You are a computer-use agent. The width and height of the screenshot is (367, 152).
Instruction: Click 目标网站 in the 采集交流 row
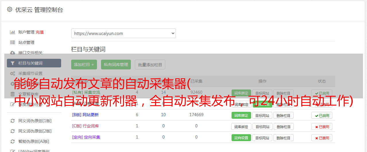click(x=262, y=93)
